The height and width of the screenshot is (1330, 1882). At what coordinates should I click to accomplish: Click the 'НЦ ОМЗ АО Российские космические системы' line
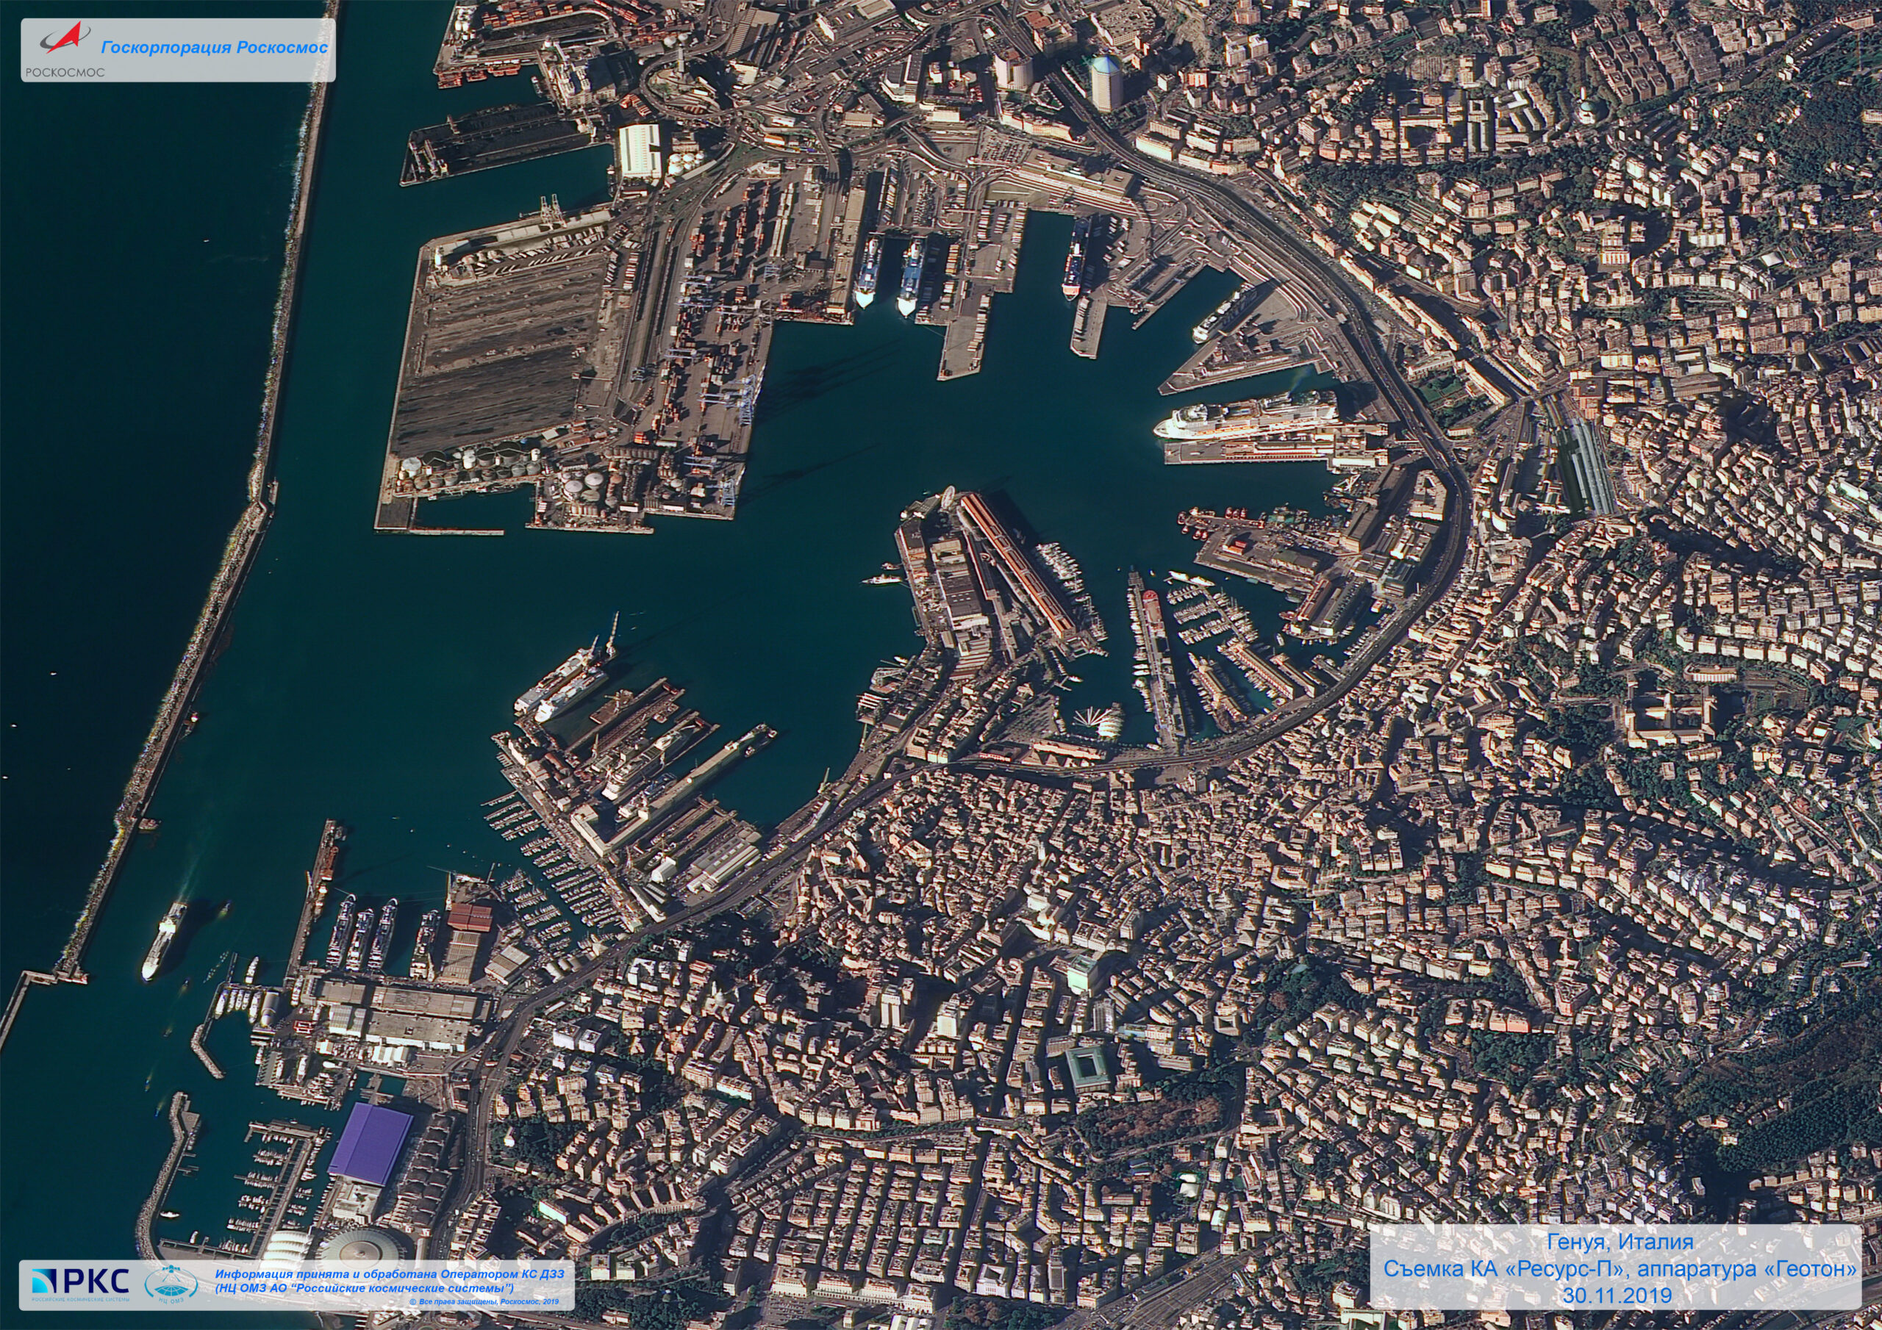point(365,1288)
